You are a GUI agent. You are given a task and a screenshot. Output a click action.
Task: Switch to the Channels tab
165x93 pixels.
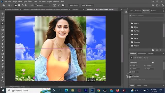point(138,86)
